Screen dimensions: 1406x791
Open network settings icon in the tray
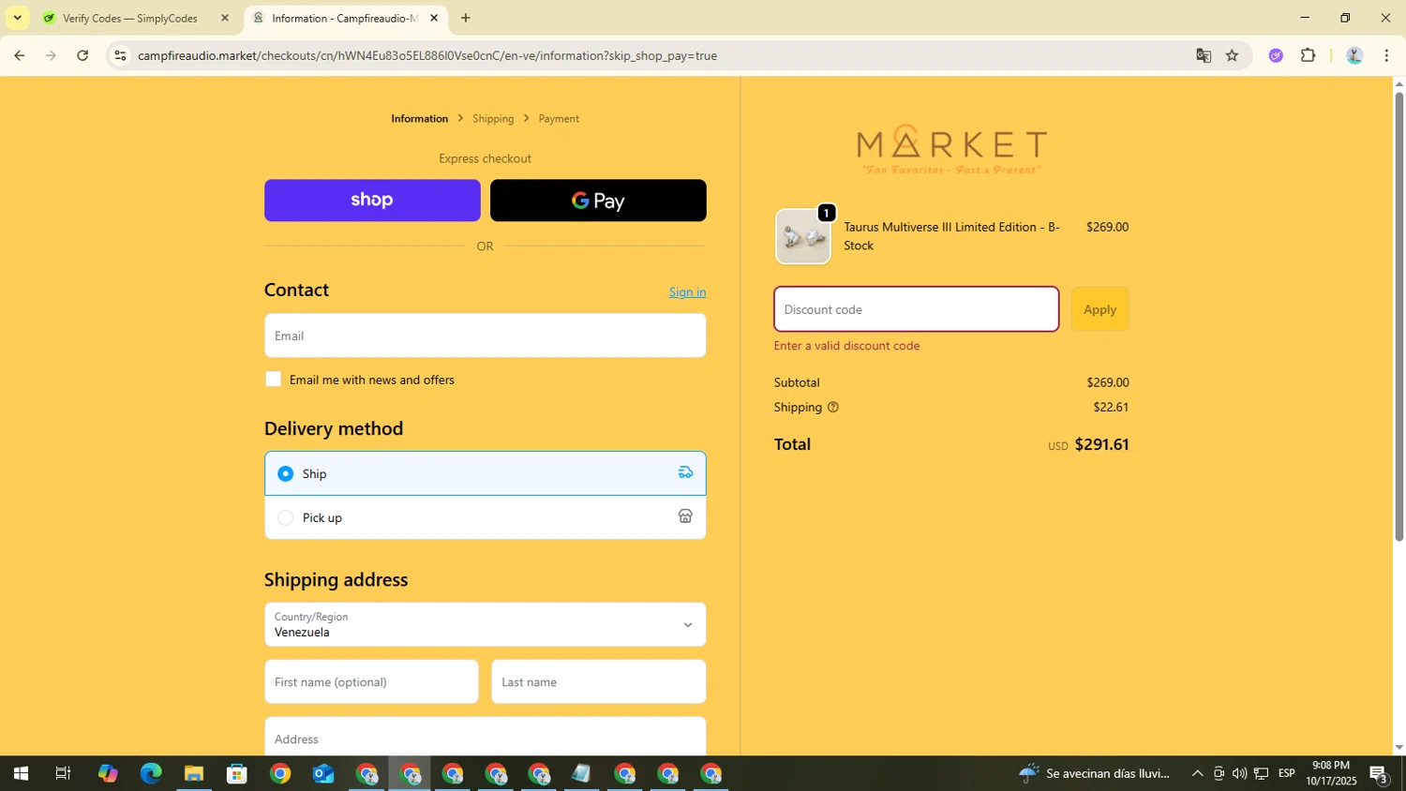[1262, 774]
